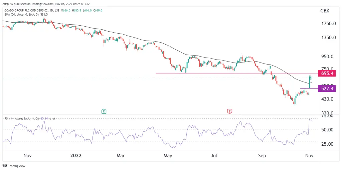Click the May label on time axis
342x170 pixels.
[x=168, y=156]
